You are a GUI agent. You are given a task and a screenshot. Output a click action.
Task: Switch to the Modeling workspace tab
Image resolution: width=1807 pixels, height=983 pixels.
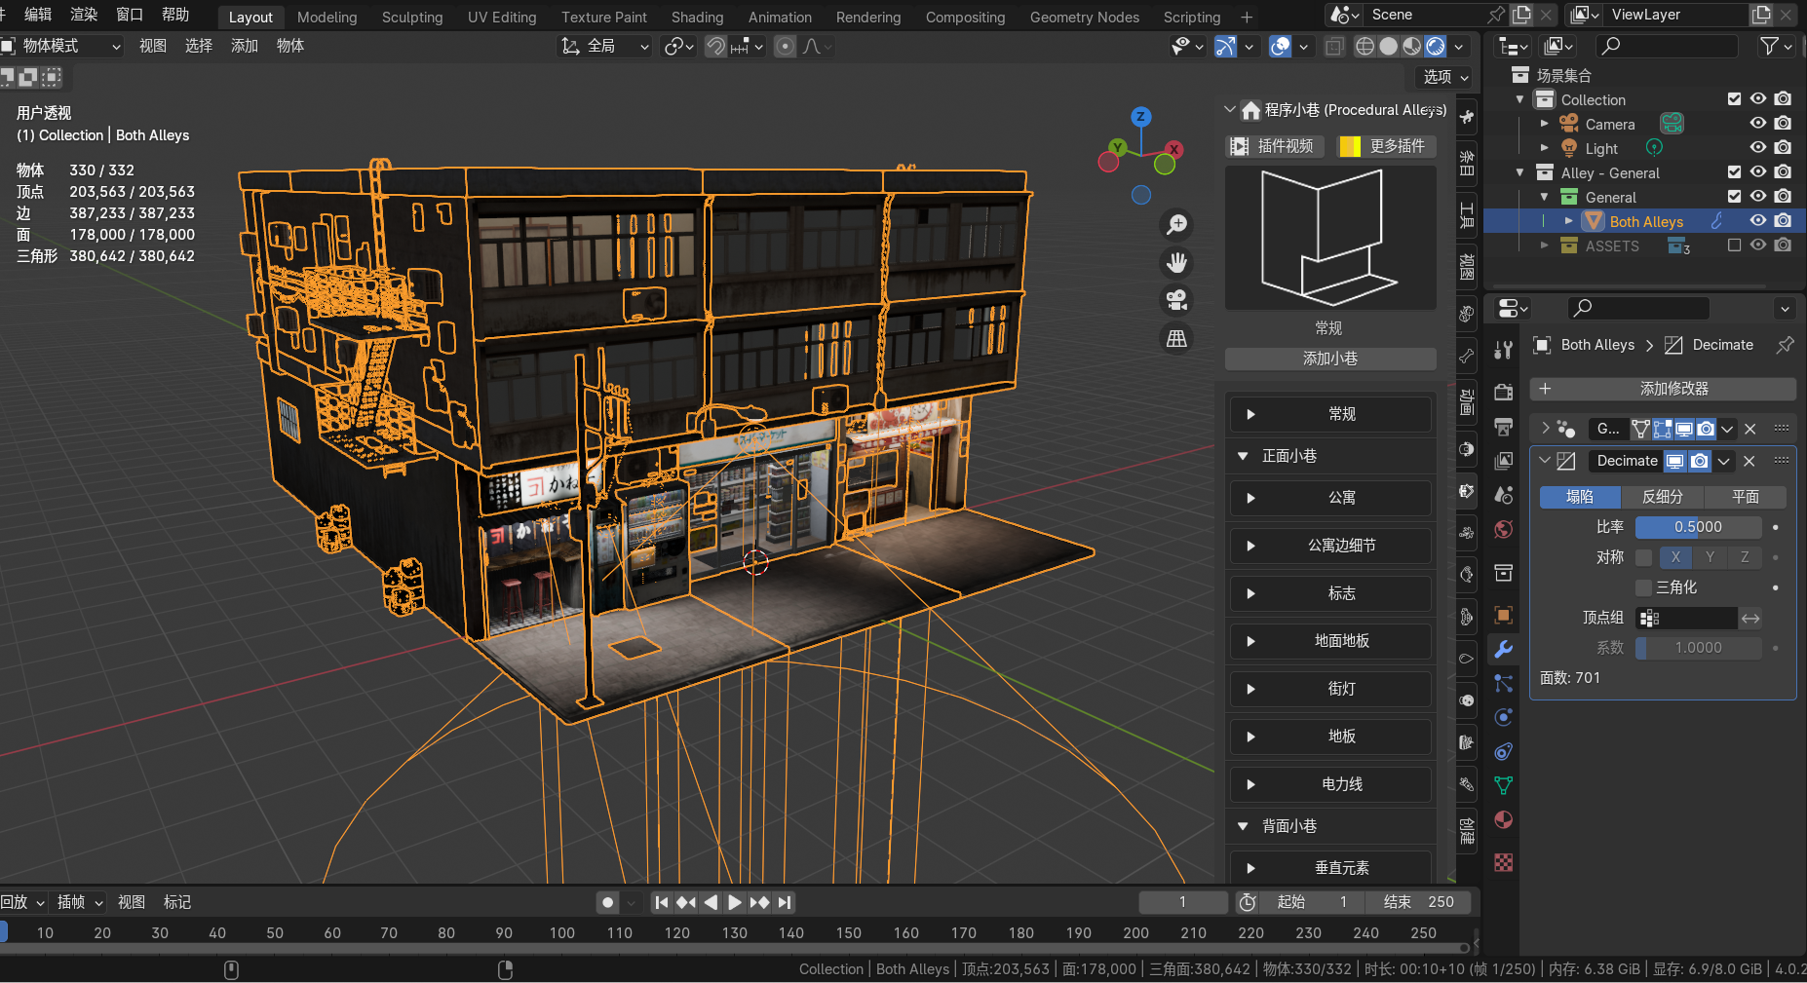(x=327, y=17)
